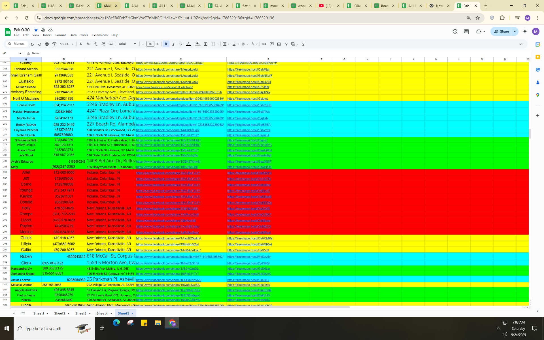This screenshot has width=544, height=340.
Task: Open the fill color picker
Action: 198,44
